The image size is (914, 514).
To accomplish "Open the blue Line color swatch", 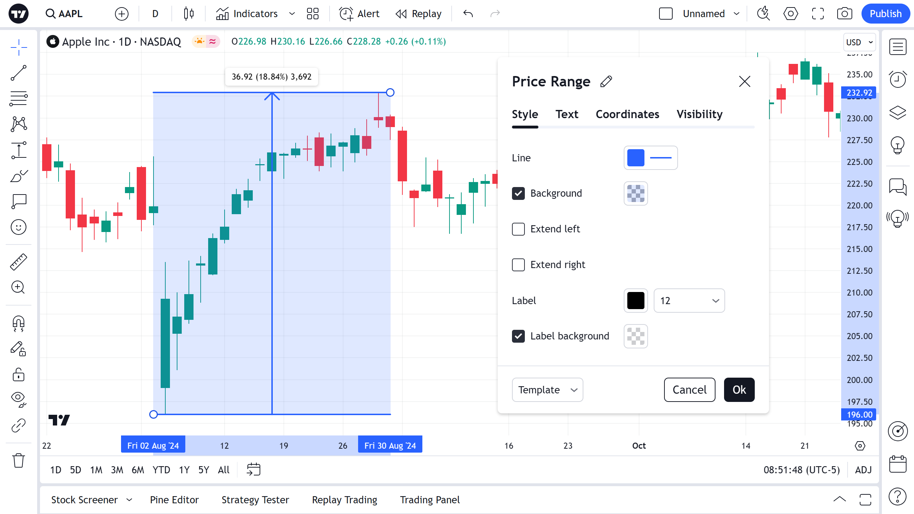I will click(x=636, y=158).
